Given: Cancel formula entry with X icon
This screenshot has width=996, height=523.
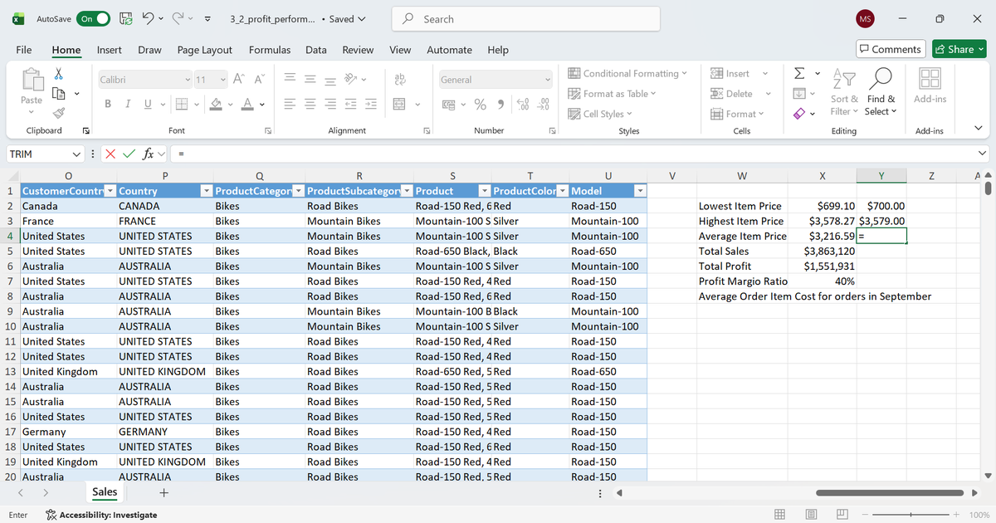Looking at the screenshot, I should coord(110,154).
